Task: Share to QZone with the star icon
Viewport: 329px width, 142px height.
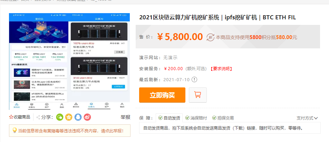Action: click(69, 117)
